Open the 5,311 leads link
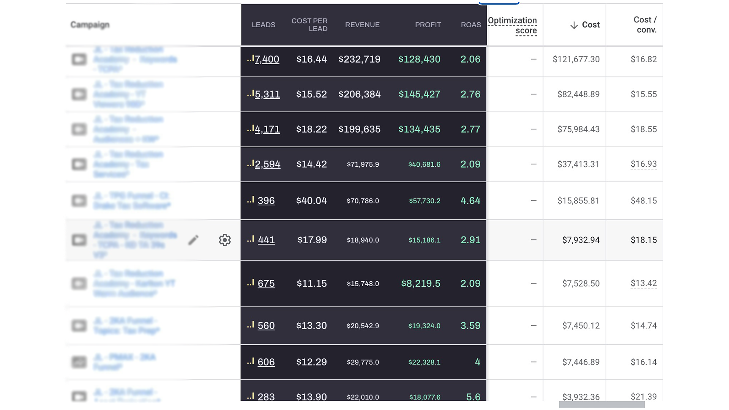 267,94
